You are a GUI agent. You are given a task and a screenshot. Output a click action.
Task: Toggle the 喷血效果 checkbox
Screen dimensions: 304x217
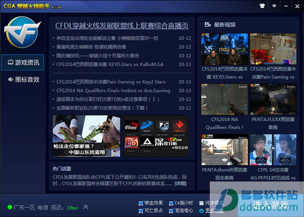tap(141, 203)
